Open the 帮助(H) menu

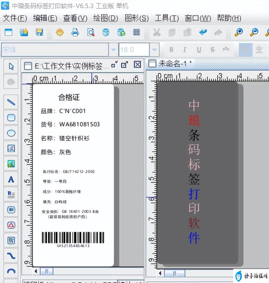(x=229, y=18)
